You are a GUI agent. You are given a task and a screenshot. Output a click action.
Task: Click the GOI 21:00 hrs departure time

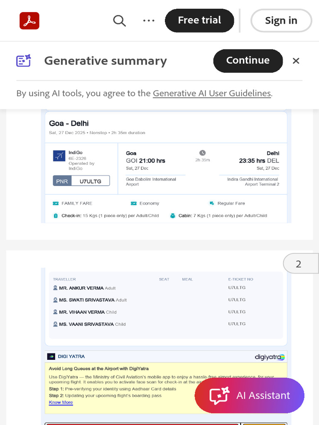click(x=145, y=161)
